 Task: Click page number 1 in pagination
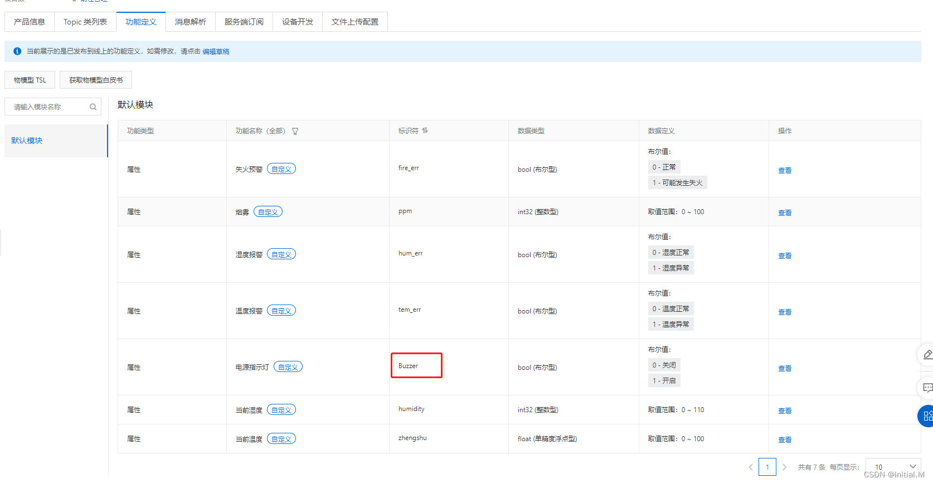pos(767,467)
